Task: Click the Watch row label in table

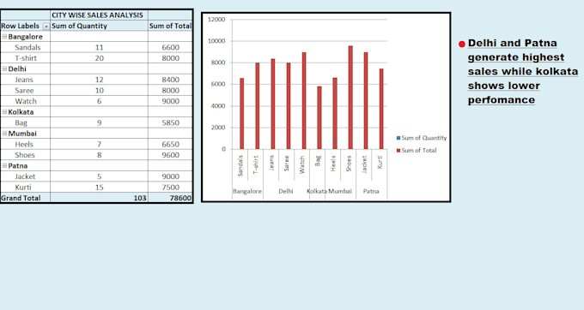Action: tap(26, 101)
